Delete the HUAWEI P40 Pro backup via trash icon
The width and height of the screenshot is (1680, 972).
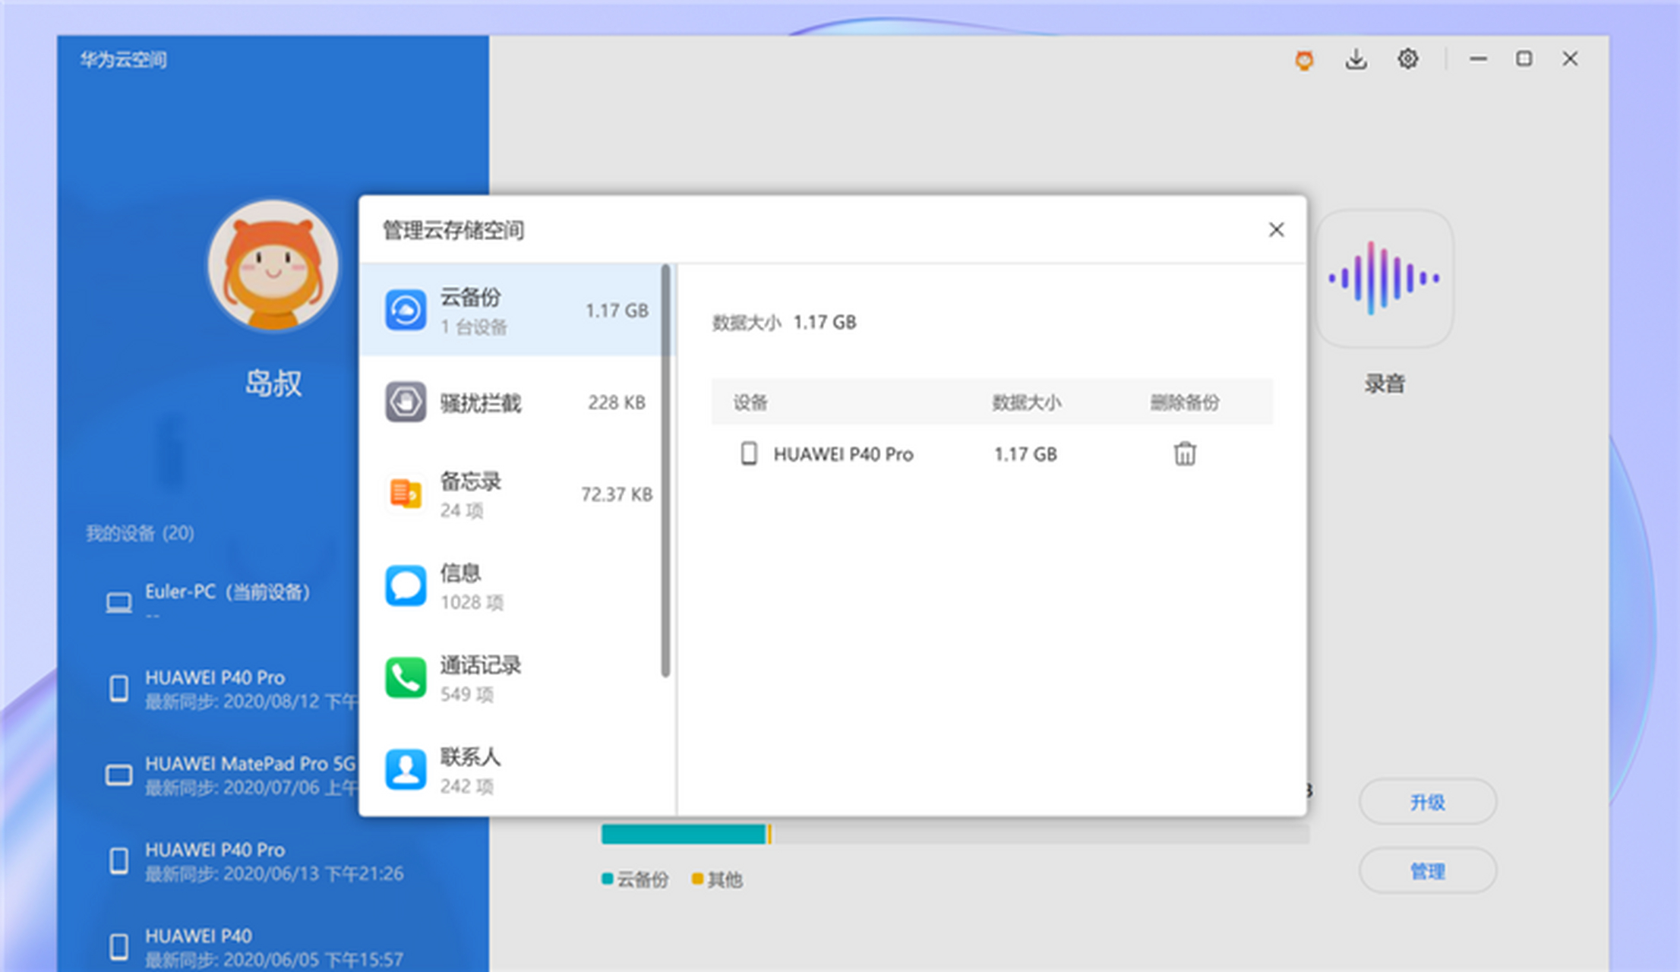(1185, 453)
